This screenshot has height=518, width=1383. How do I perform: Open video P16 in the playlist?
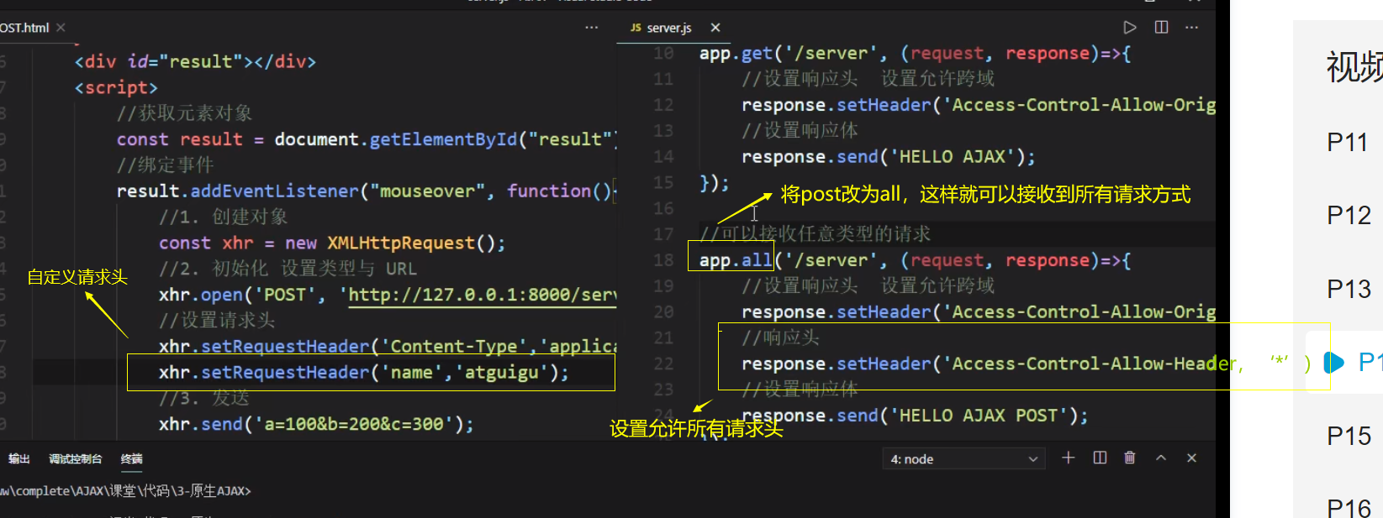pos(1349,508)
